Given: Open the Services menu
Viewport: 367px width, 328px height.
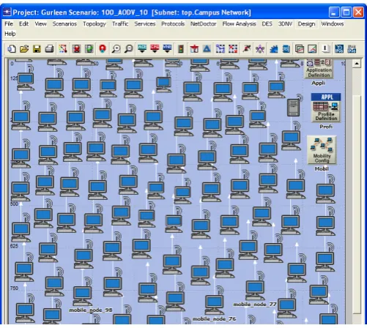Looking at the screenshot, I should (145, 23).
